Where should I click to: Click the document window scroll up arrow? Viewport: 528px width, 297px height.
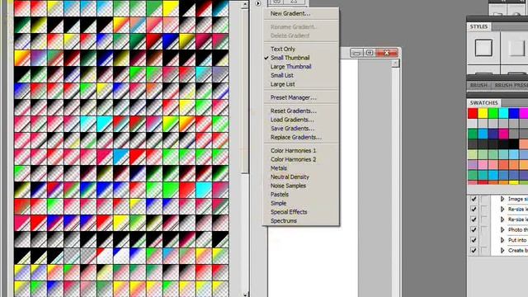pos(396,64)
